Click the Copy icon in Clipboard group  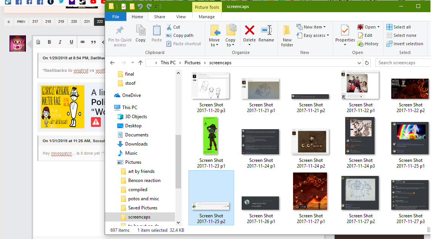click(x=140, y=31)
